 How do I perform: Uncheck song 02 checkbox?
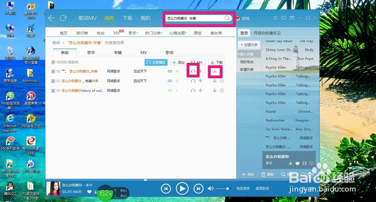[x=53, y=81]
